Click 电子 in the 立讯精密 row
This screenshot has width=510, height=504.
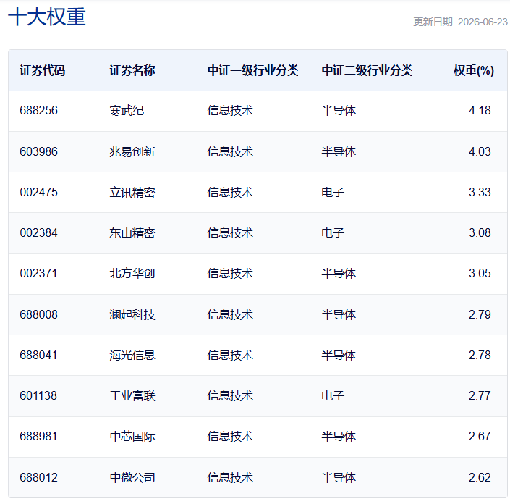333,192
